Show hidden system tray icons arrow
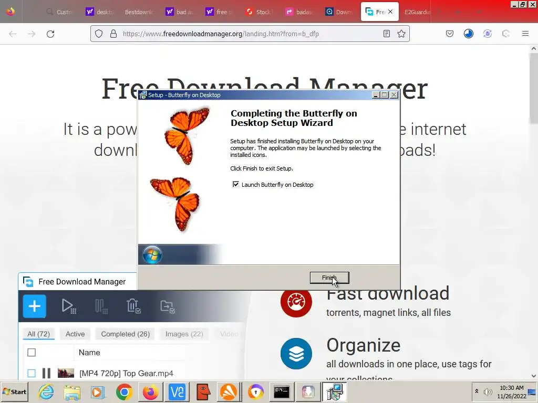 pyautogui.click(x=477, y=391)
